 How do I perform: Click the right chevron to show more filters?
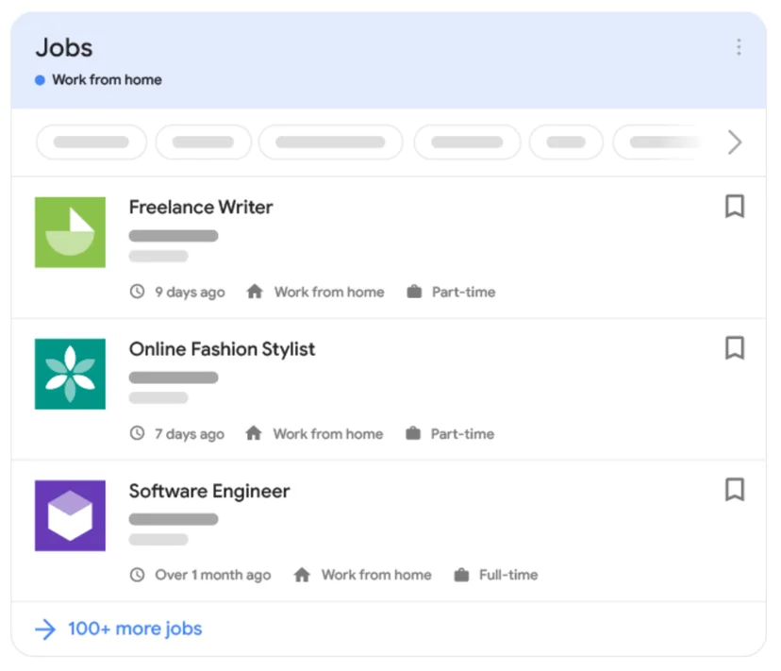(x=735, y=143)
